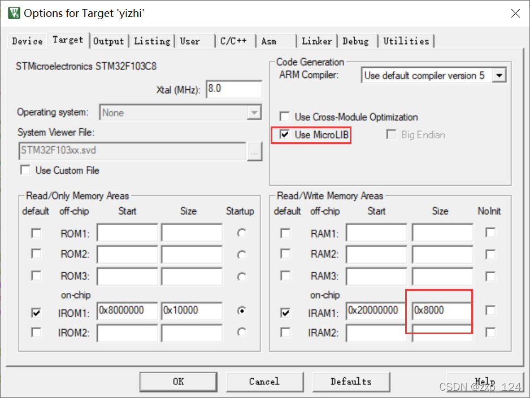Click the ROM1 Size input field
Viewport: 530px width, 398px height.
pyautogui.click(x=192, y=232)
